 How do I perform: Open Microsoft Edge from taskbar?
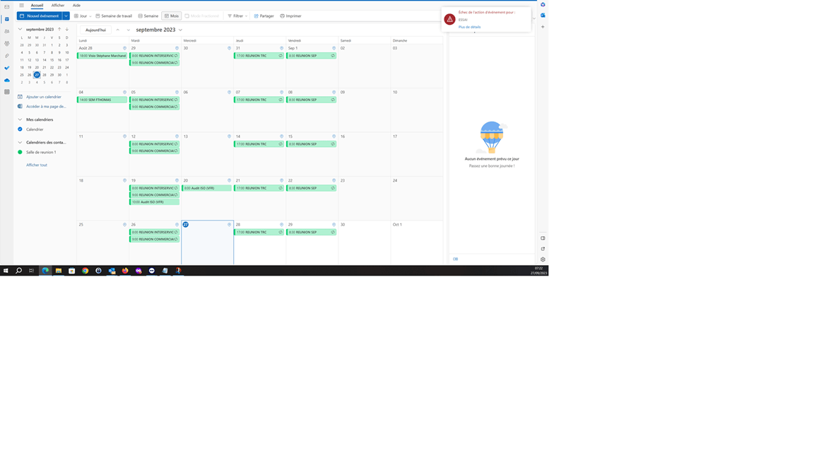click(45, 271)
